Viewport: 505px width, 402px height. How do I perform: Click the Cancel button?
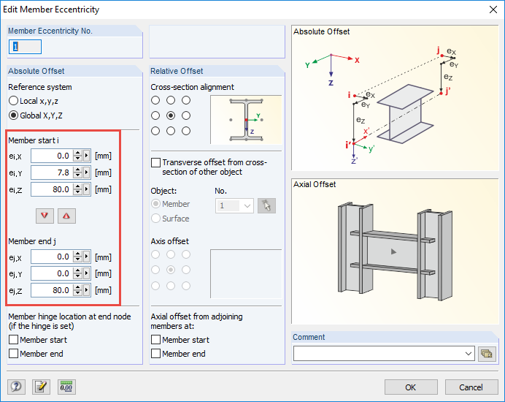(x=471, y=387)
